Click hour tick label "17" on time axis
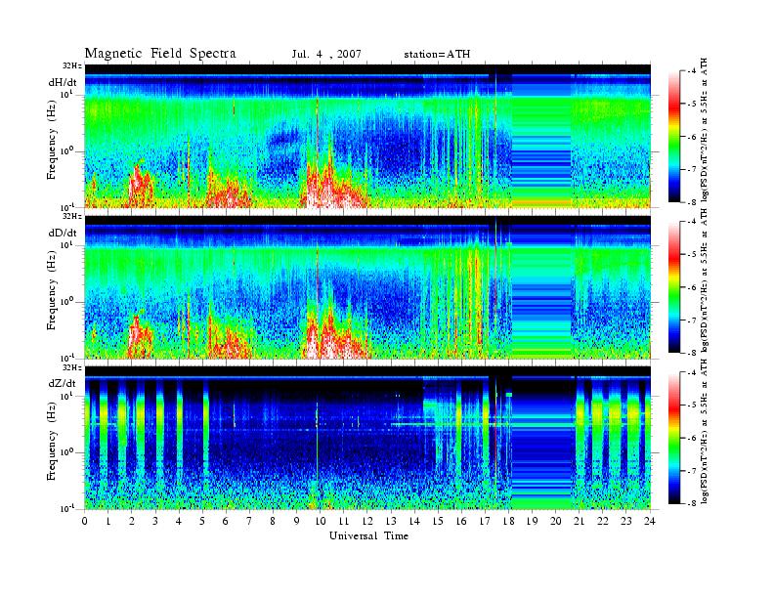This screenshot has width=774, height=598. point(486,521)
